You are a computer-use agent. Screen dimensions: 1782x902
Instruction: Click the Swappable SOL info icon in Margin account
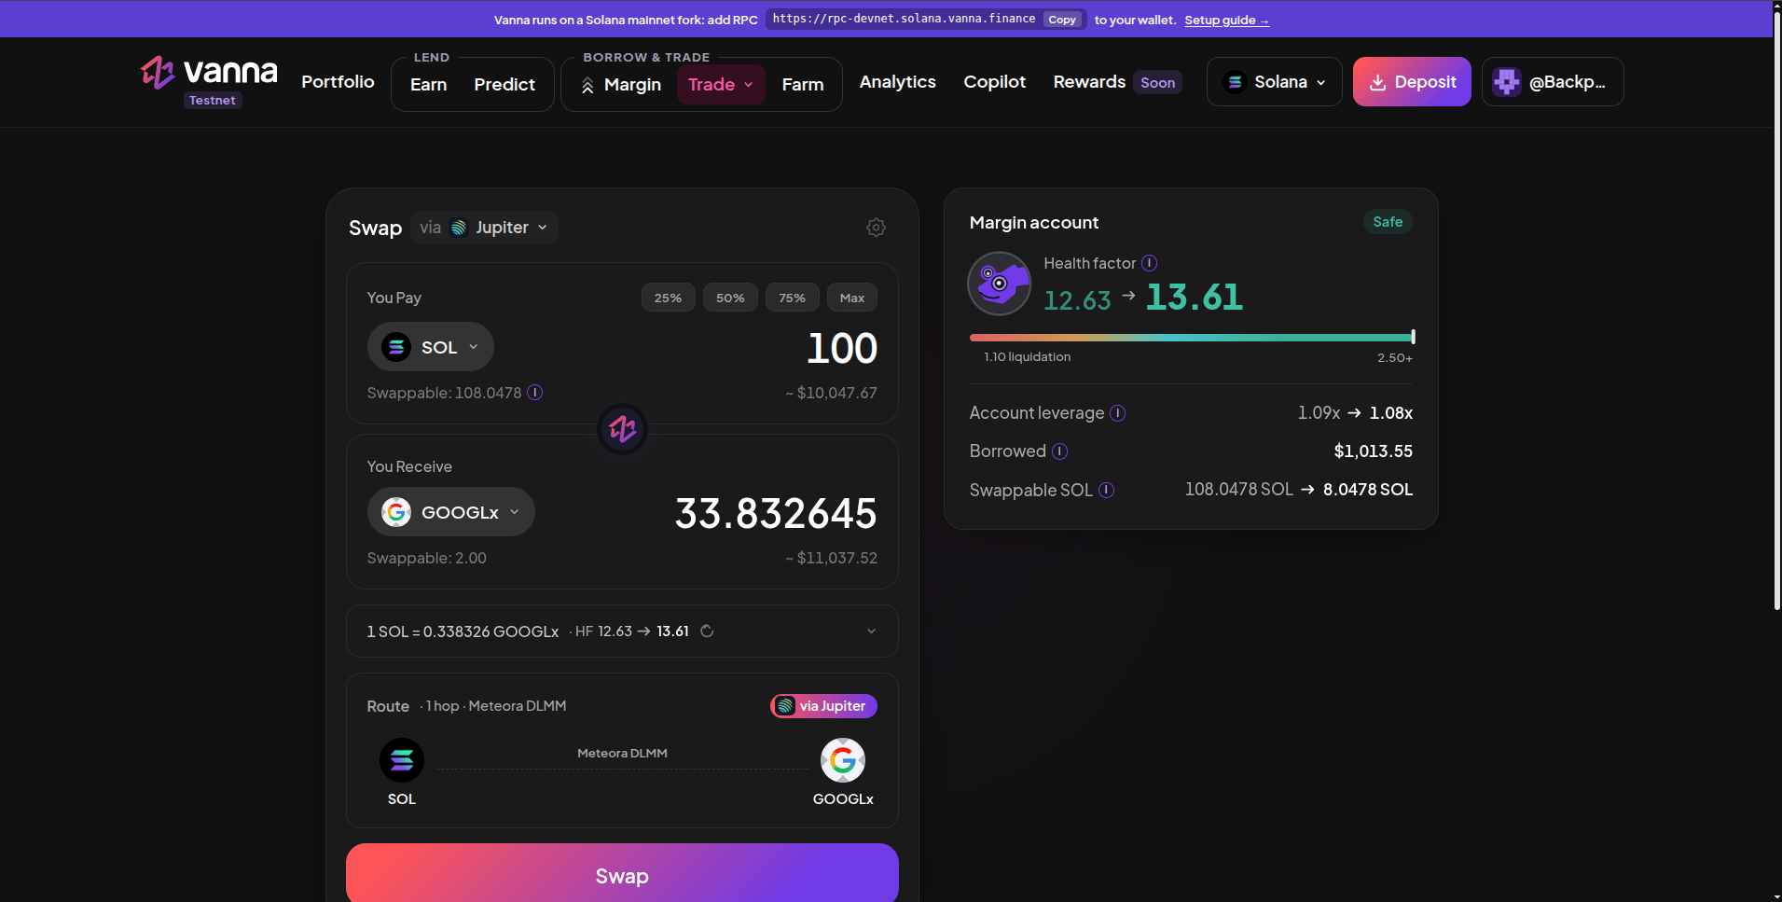click(x=1107, y=490)
